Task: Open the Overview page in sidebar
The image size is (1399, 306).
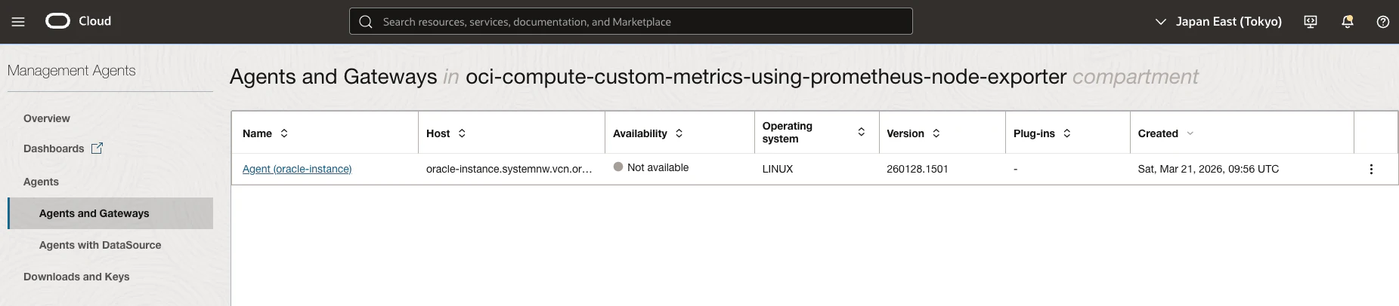Action: tap(47, 118)
